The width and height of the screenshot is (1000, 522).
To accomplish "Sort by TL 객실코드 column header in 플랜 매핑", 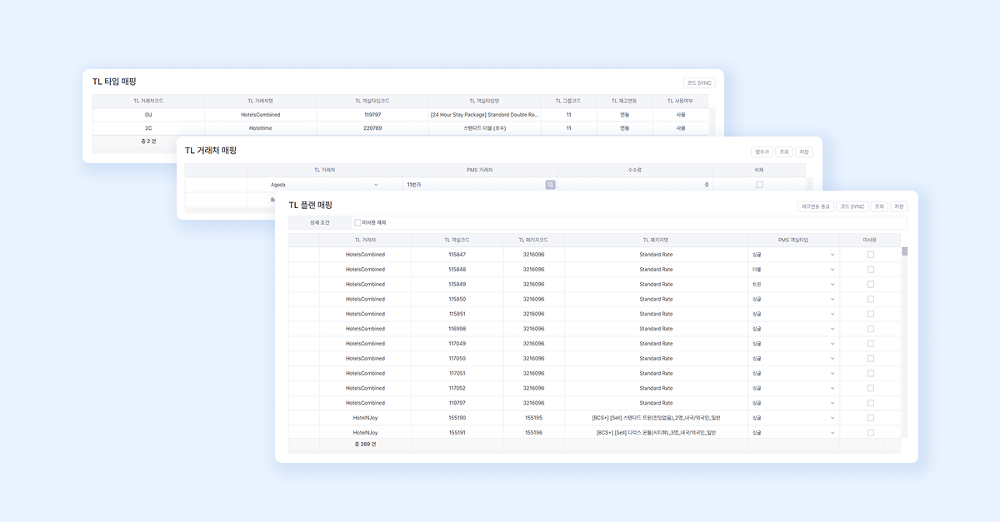I will tap(457, 240).
